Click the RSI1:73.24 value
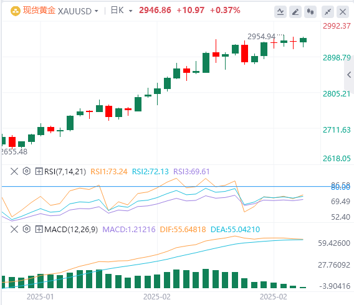Screen dimensions: 354x305 109,172
